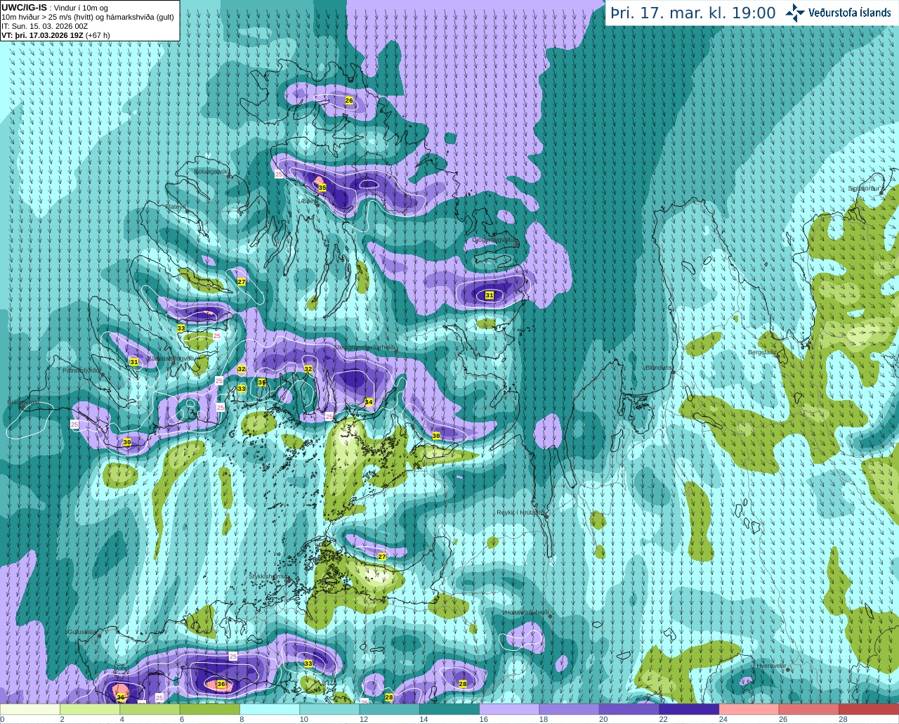Pick the pink 24–26 m/s legend swatch
Screen dimensions: 899x724
point(751,709)
